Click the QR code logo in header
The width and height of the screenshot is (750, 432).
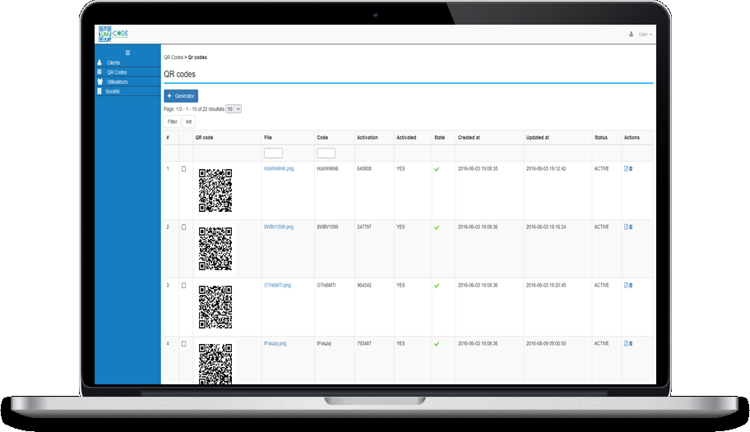pyautogui.click(x=113, y=34)
